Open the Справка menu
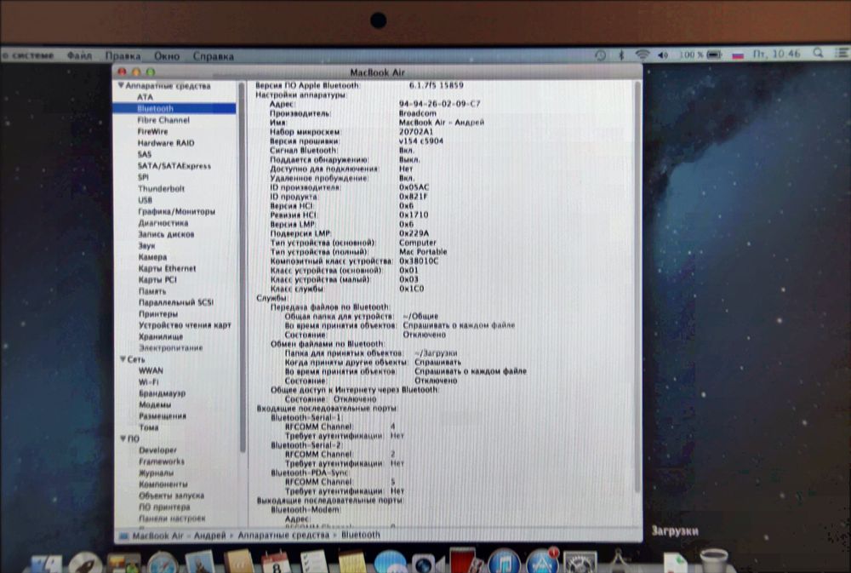This screenshot has height=573, width=851. pyautogui.click(x=214, y=56)
